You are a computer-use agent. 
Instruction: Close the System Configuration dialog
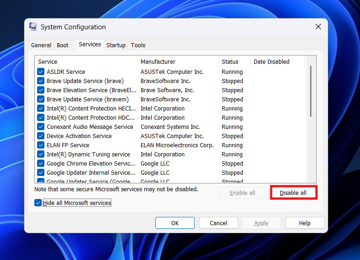318,27
